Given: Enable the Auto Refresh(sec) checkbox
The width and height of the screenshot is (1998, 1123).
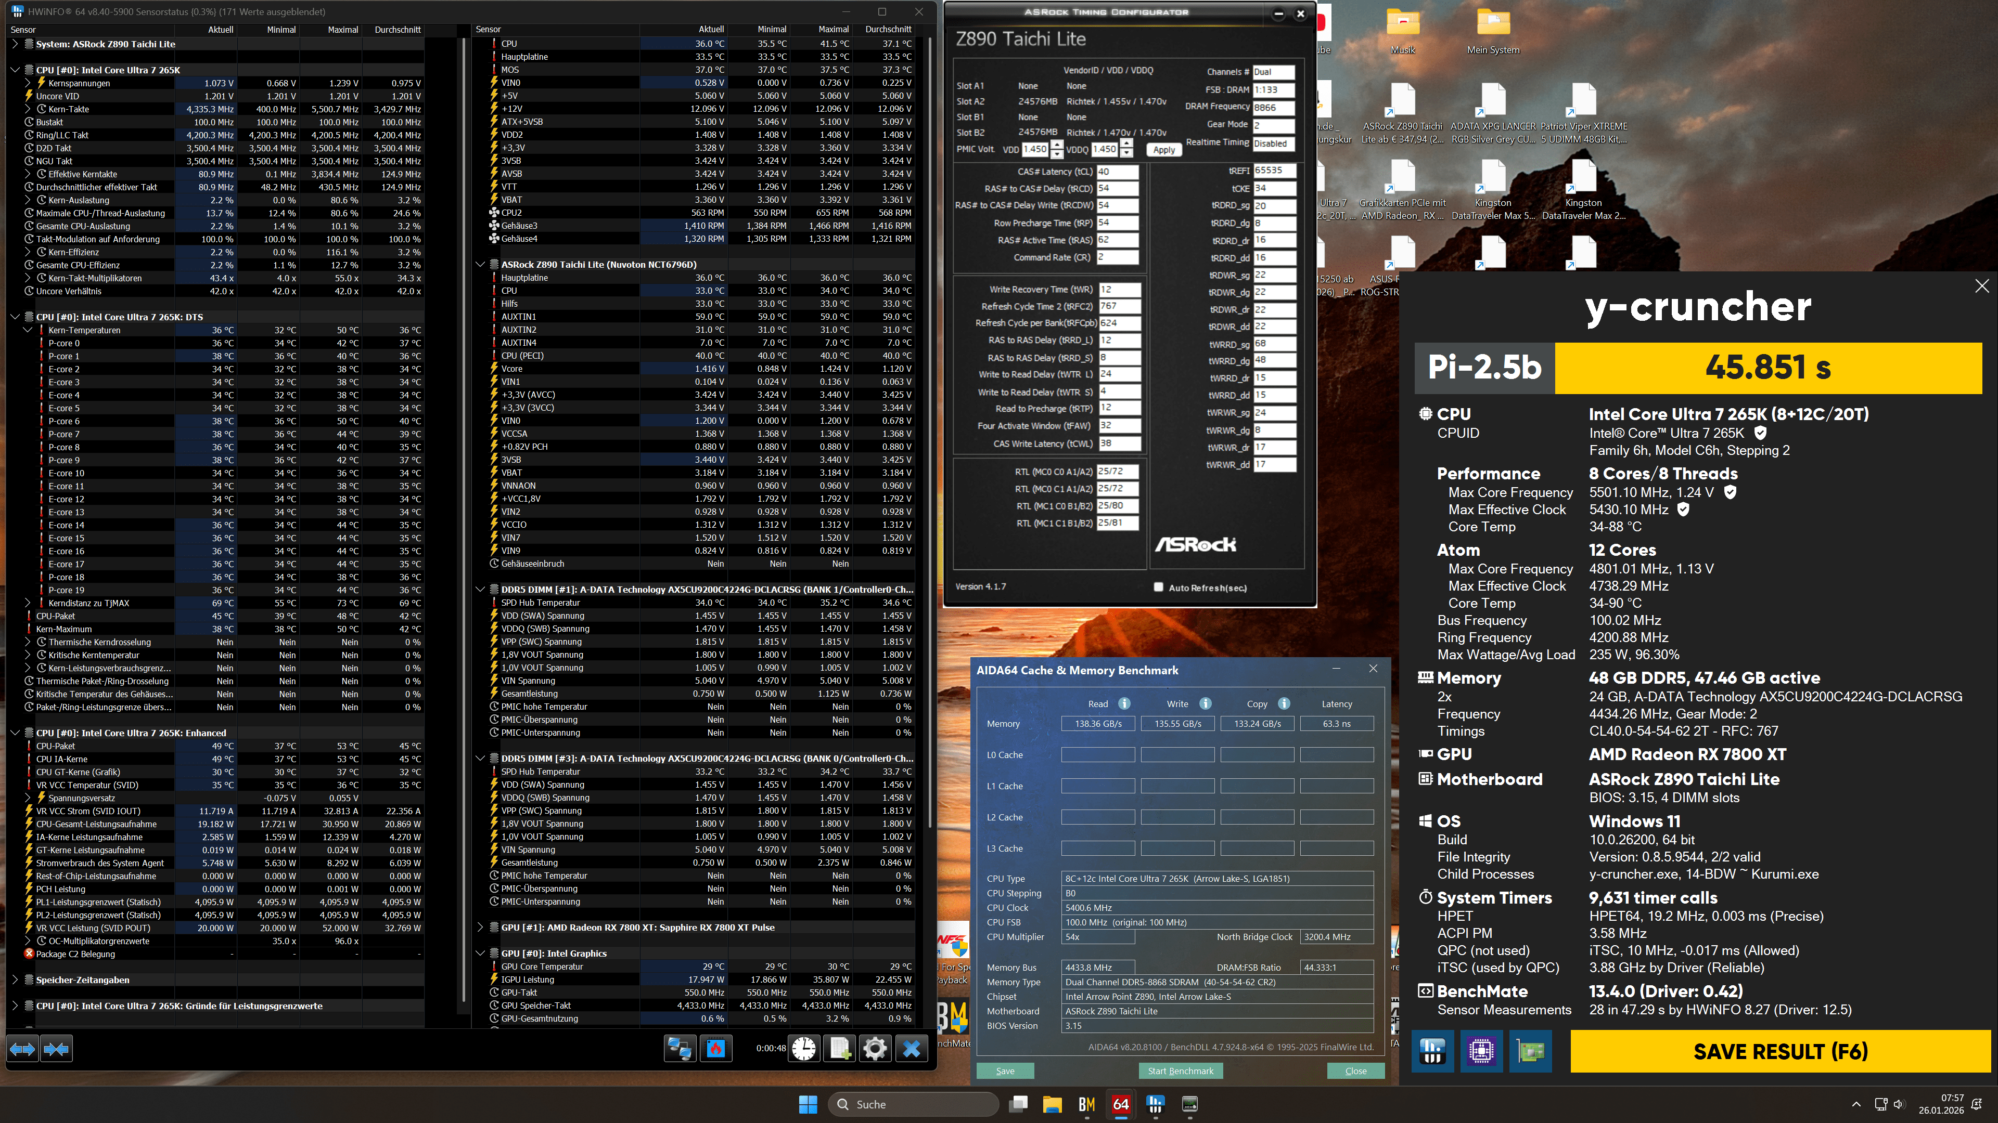Looking at the screenshot, I should (1159, 587).
